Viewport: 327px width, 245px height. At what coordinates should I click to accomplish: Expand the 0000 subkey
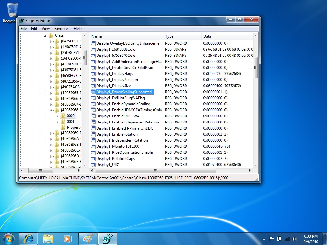tap(57, 116)
